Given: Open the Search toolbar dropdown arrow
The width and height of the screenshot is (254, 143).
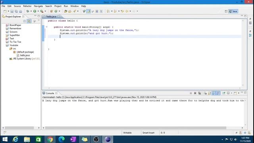Looking at the screenshot, I should pos(78,11).
